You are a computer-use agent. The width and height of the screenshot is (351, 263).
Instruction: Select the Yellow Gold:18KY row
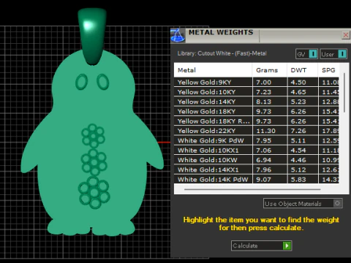coord(257,111)
